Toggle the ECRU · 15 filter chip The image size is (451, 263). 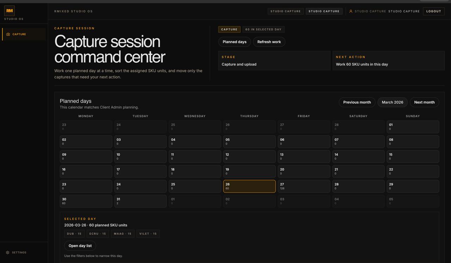point(98,233)
